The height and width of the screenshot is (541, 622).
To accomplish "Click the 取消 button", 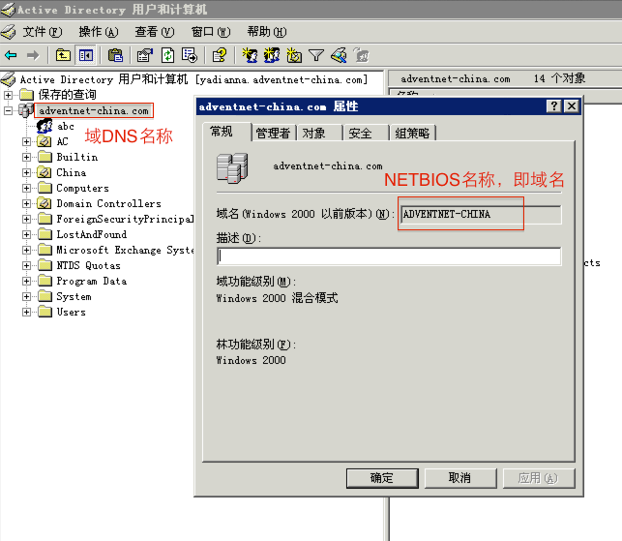I will coord(460,478).
